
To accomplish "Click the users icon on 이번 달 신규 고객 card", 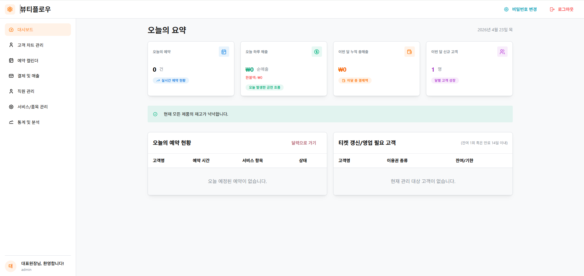I will click(502, 52).
